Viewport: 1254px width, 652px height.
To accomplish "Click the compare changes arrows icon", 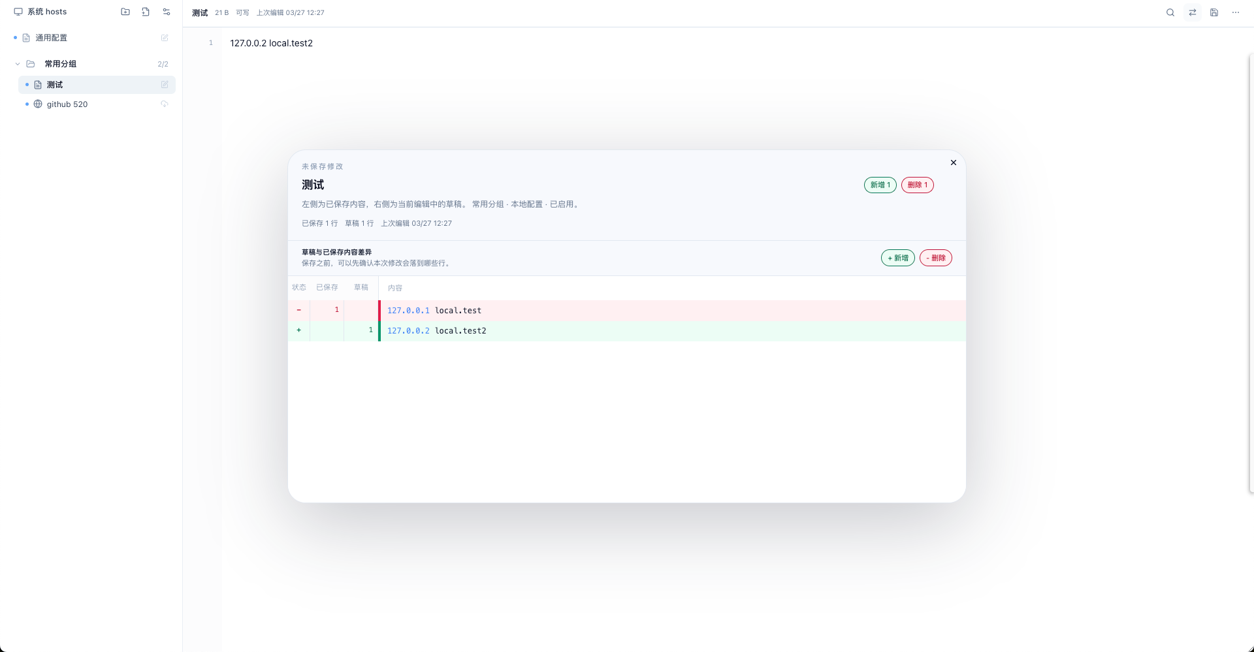I will pos(1193,12).
